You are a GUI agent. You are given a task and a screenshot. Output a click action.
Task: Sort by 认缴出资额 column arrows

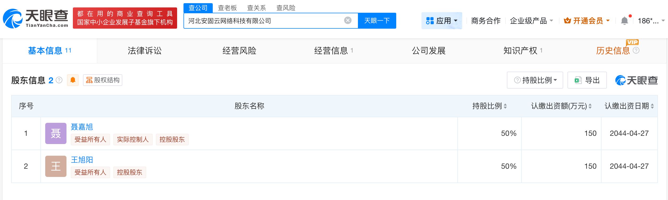[590, 106]
